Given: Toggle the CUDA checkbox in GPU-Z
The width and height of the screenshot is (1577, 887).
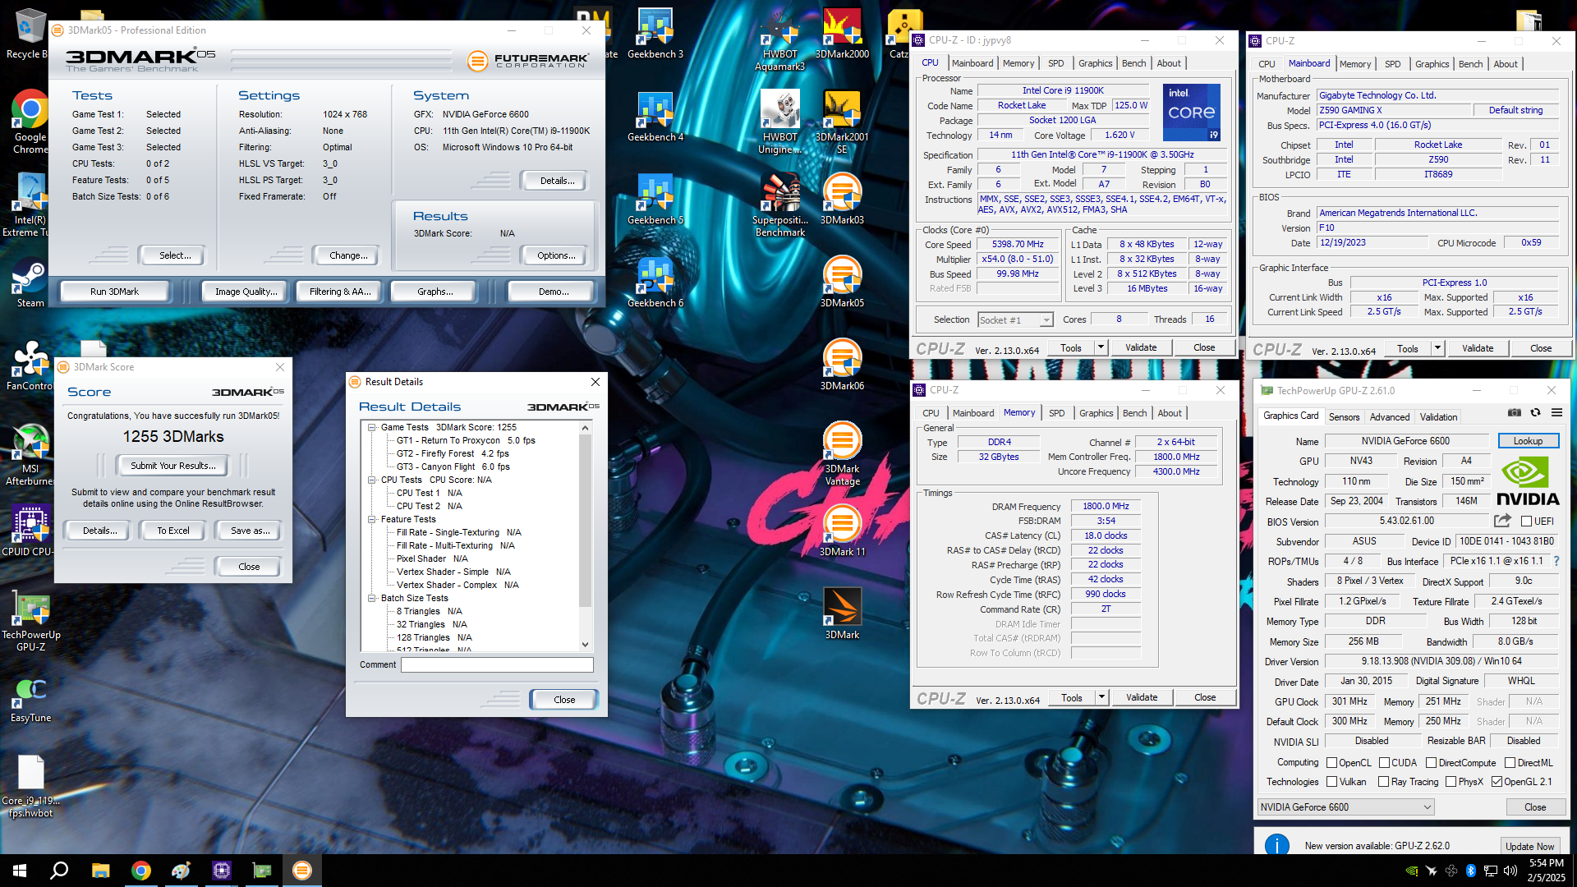Looking at the screenshot, I should coord(1384,763).
